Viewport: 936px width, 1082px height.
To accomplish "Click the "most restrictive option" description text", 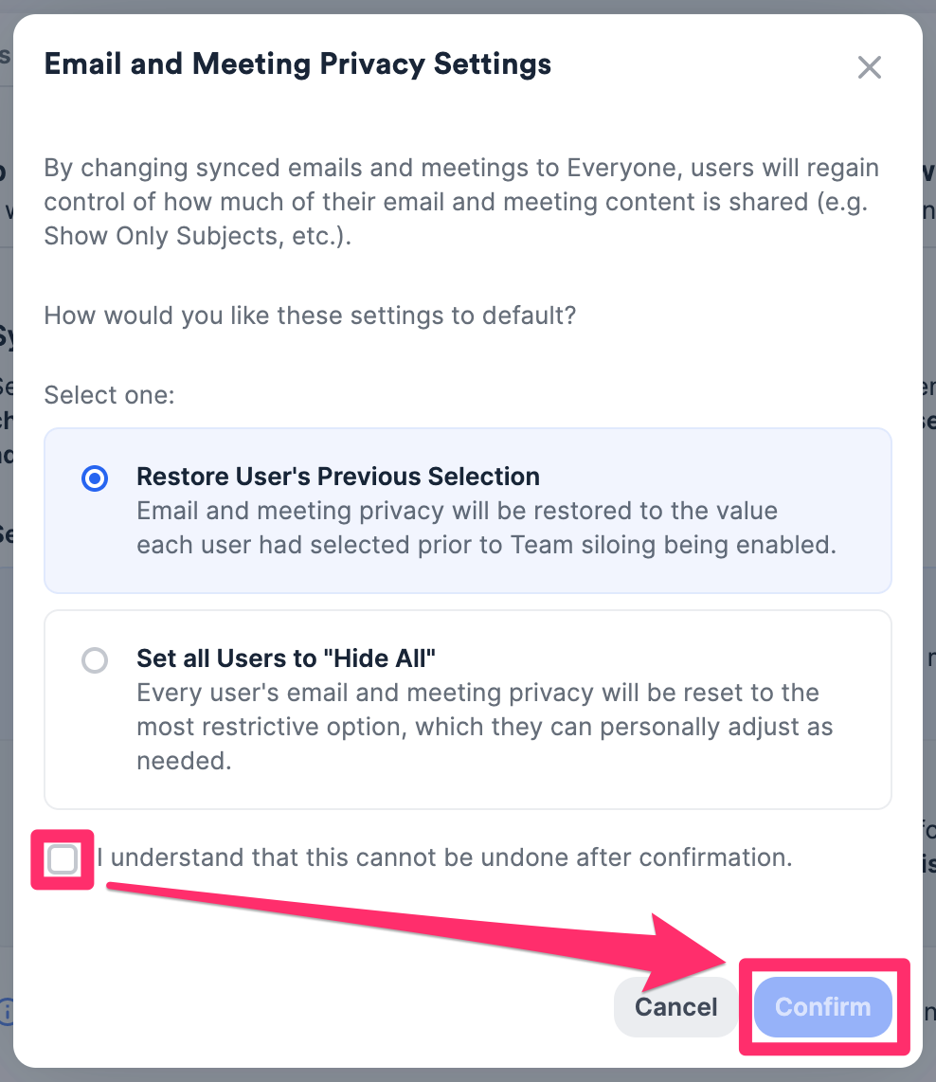I will point(483,728).
